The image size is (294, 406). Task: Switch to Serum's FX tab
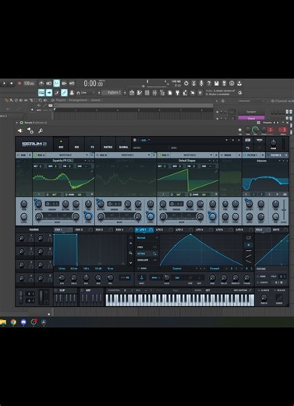click(x=92, y=144)
